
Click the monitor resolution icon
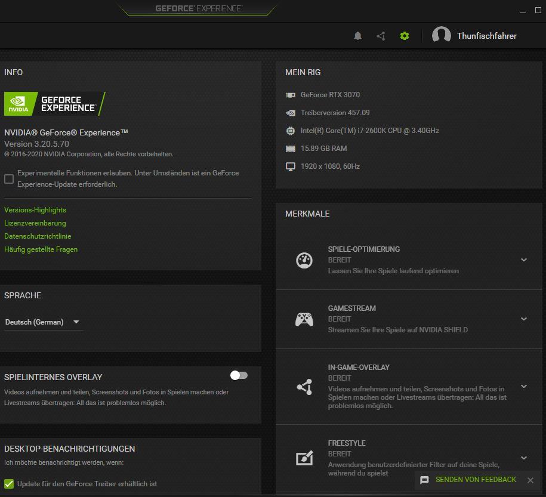[291, 166]
